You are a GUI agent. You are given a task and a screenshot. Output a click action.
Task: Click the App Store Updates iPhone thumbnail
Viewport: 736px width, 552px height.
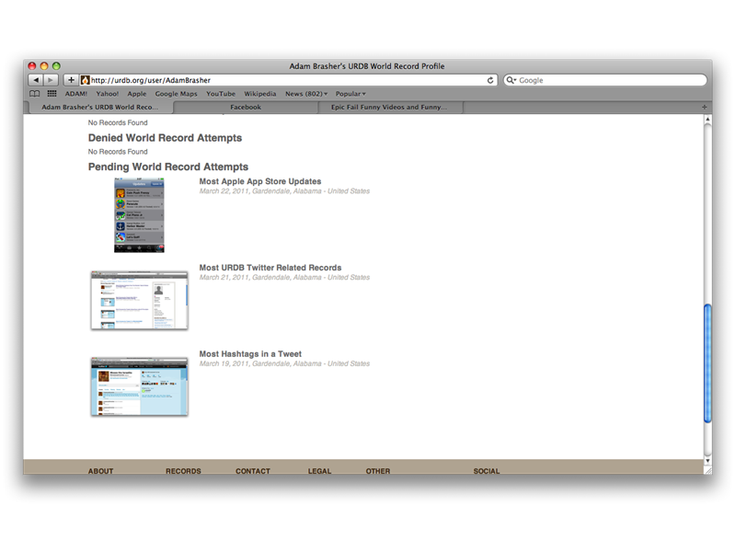pos(140,215)
